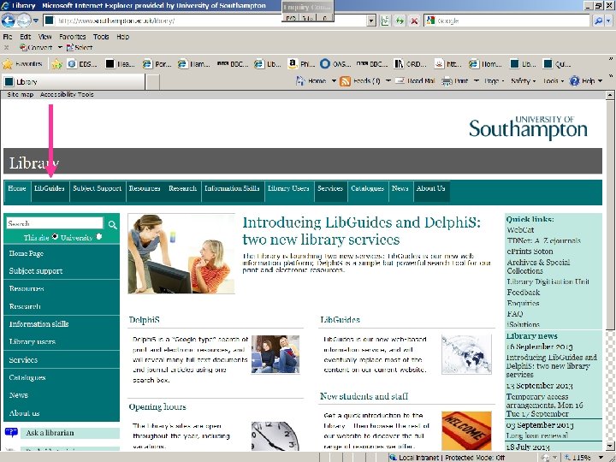Click the Add to Favorites bar star icon
Image resolution: width=616 pixels, height=462 pixels.
pos(57,64)
